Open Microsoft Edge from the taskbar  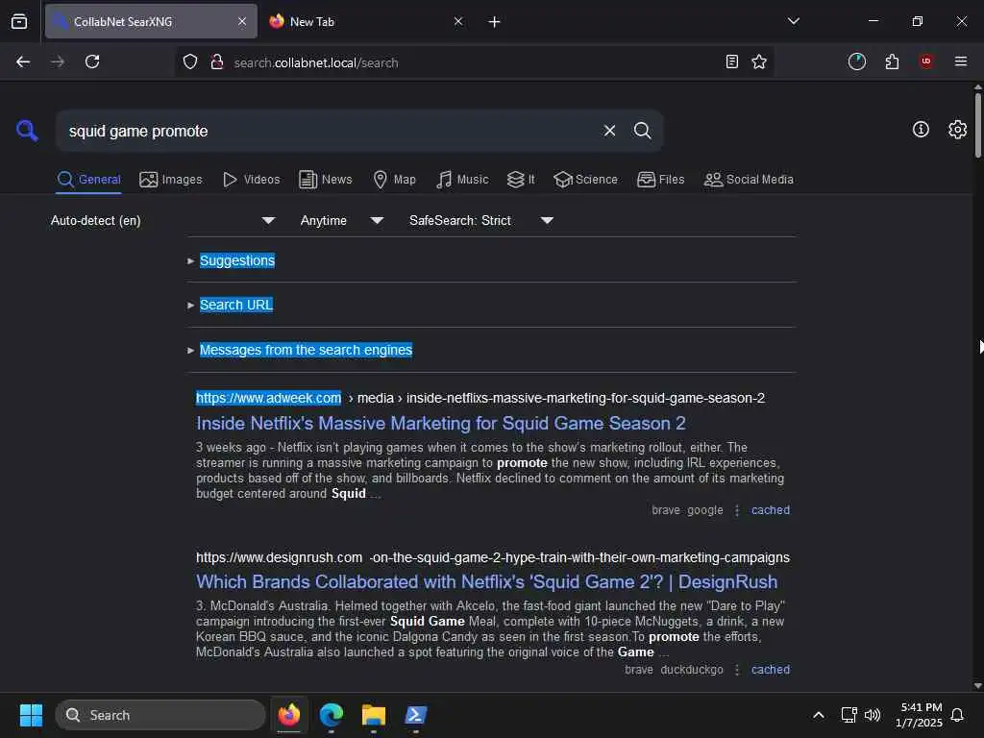coord(331,715)
